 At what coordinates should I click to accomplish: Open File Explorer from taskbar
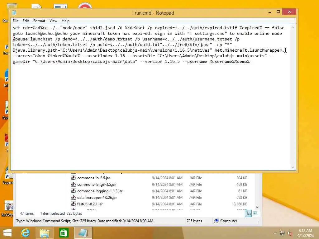click(x=44, y=233)
